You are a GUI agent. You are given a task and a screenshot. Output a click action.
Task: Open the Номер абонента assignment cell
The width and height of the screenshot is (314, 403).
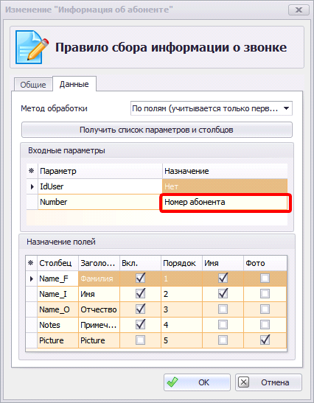[x=225, y=202]
